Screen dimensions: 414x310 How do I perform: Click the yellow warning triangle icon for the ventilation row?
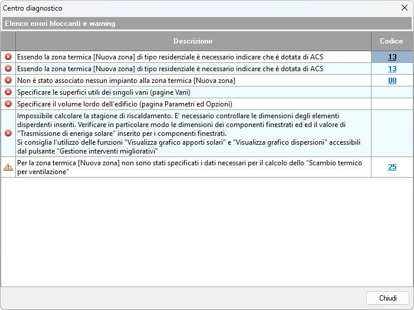(x=8, y=167)
